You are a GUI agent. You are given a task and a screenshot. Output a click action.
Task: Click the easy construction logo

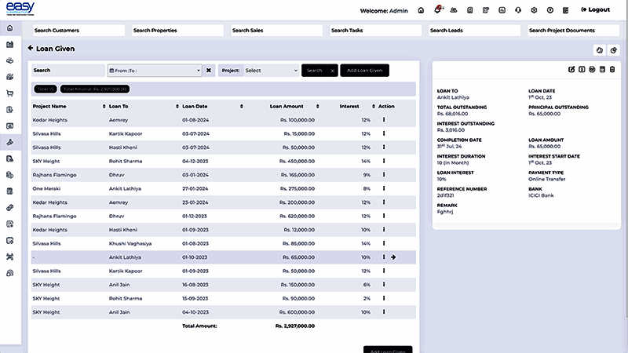click(x=20, y=9)
